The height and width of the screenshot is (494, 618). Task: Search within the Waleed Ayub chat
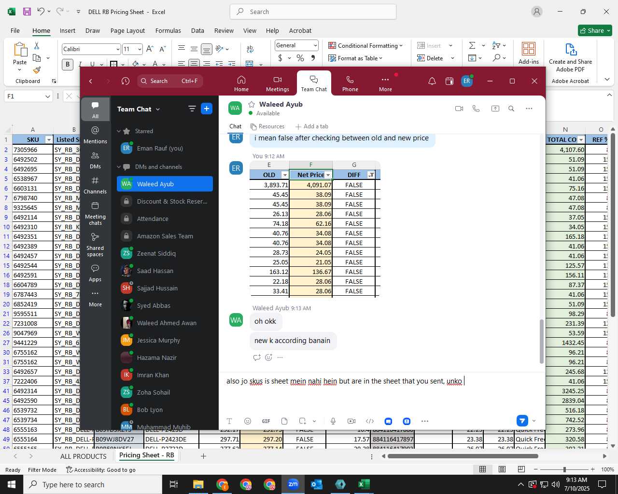[511, 109]
